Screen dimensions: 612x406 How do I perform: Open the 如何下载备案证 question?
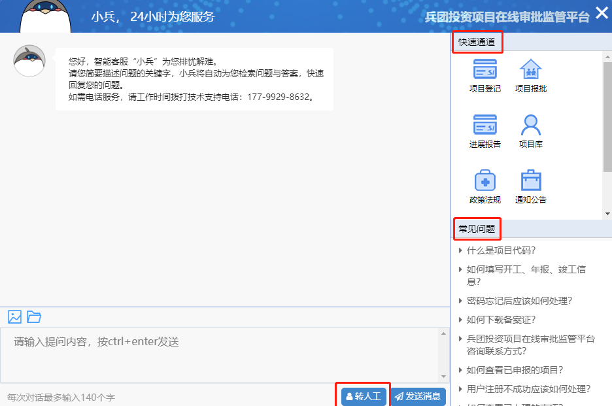pyautogui.click(x=501, y=320)
